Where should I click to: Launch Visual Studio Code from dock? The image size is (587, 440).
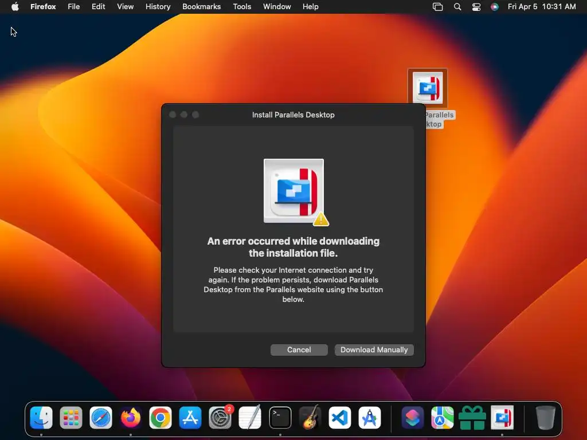(x=339, y=418)
